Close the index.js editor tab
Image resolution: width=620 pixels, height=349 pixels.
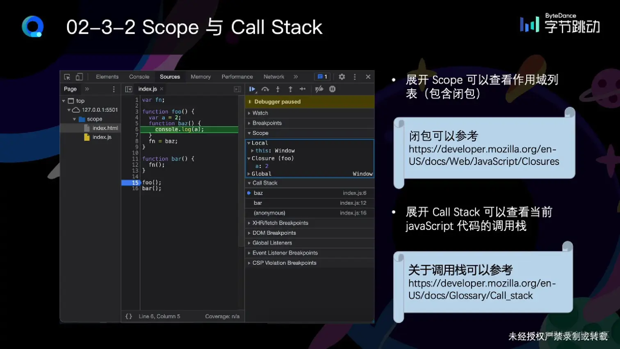tap(162, 89)
